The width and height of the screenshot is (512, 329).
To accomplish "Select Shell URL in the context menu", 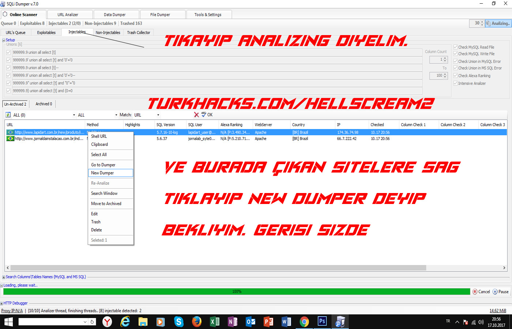I will coord(110,136).
